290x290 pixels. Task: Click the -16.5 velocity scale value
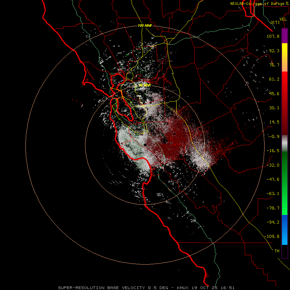click(273, 151)
